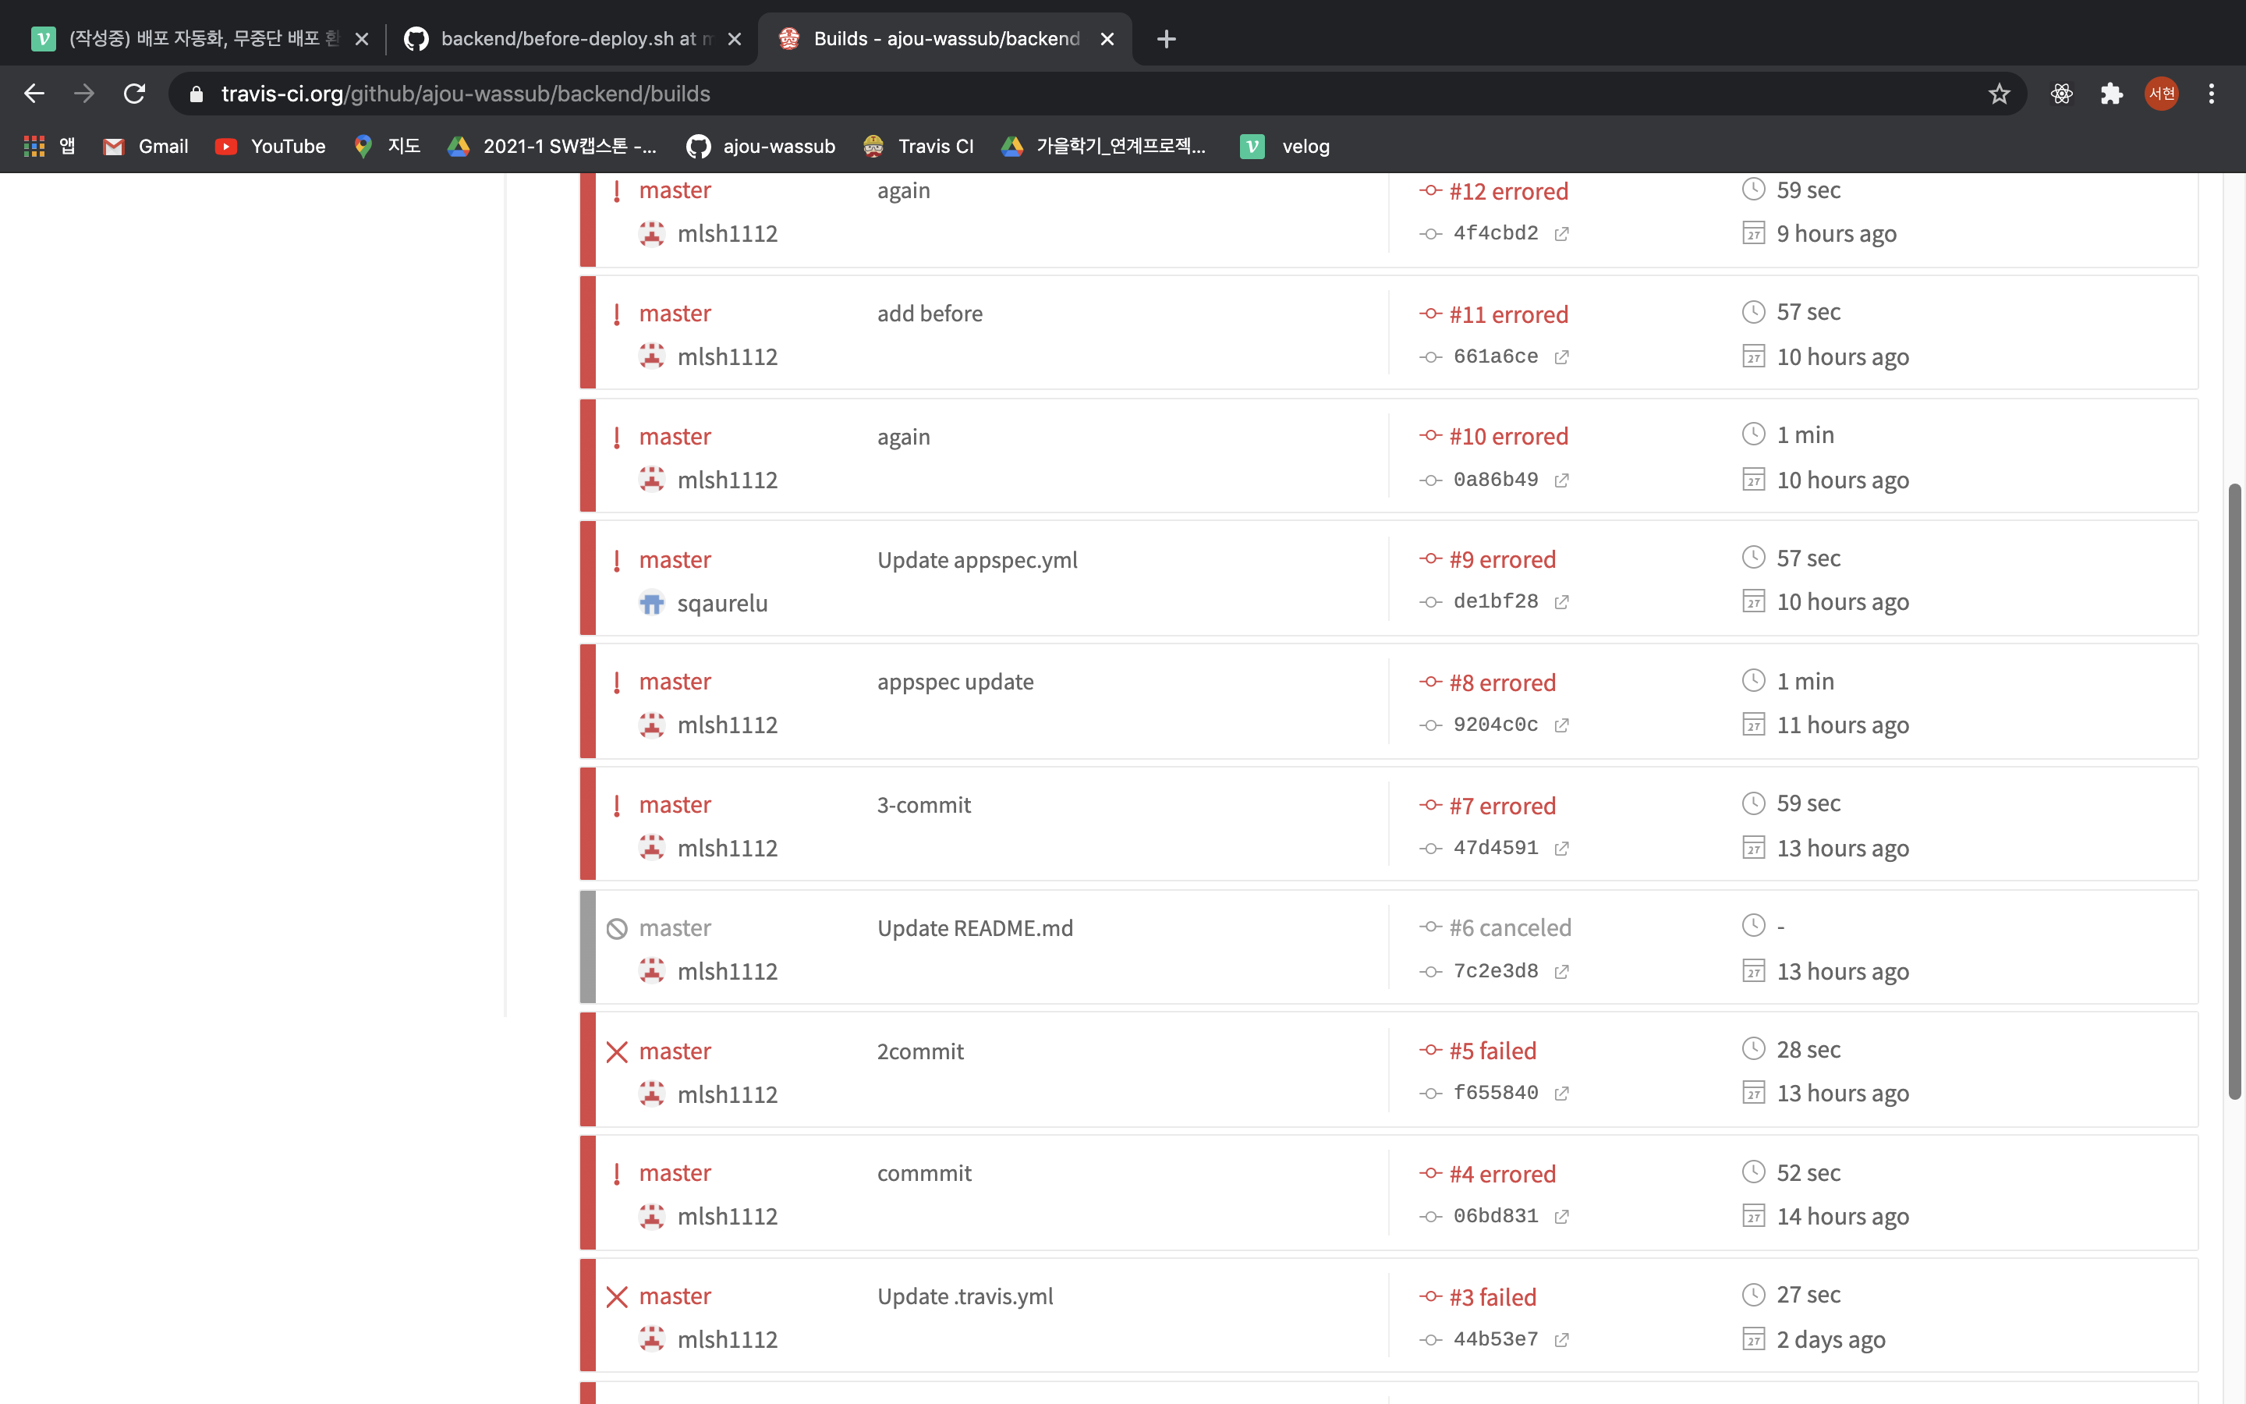Open external commit link for 06bd831

click(1562, 1217)
